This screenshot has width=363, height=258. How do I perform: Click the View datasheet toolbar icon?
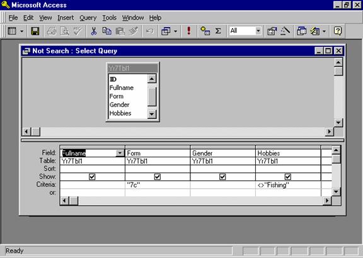tap(12, 31)
